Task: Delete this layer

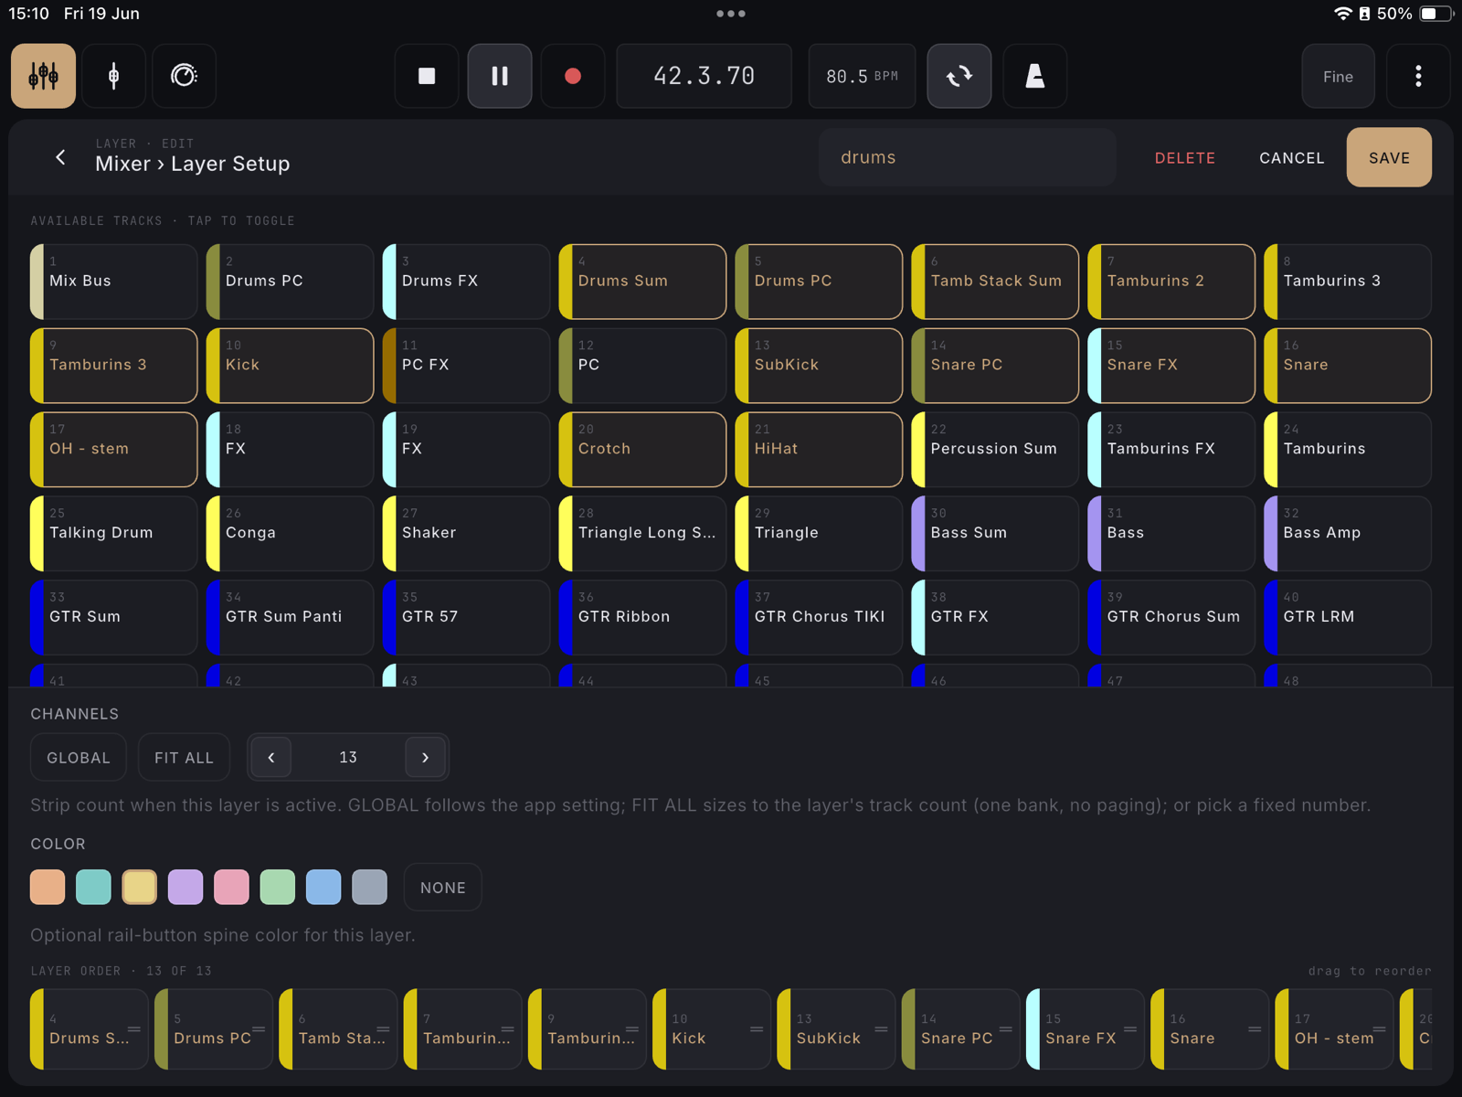Action: click(1185, 157)
